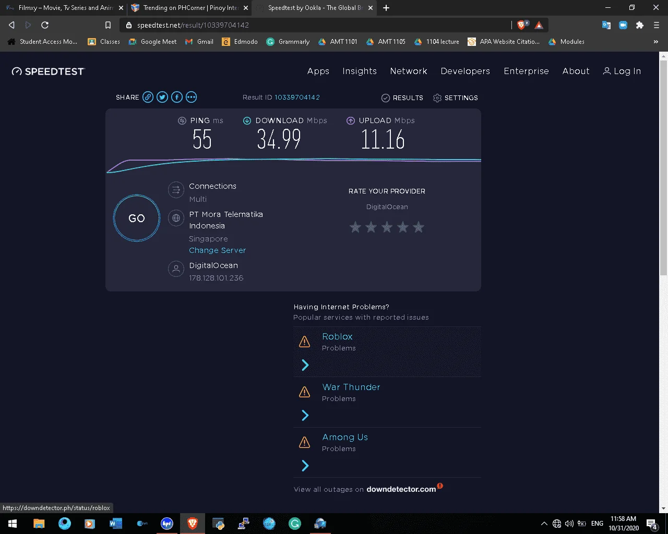Open the Roblox outage link

click(337, 336)
